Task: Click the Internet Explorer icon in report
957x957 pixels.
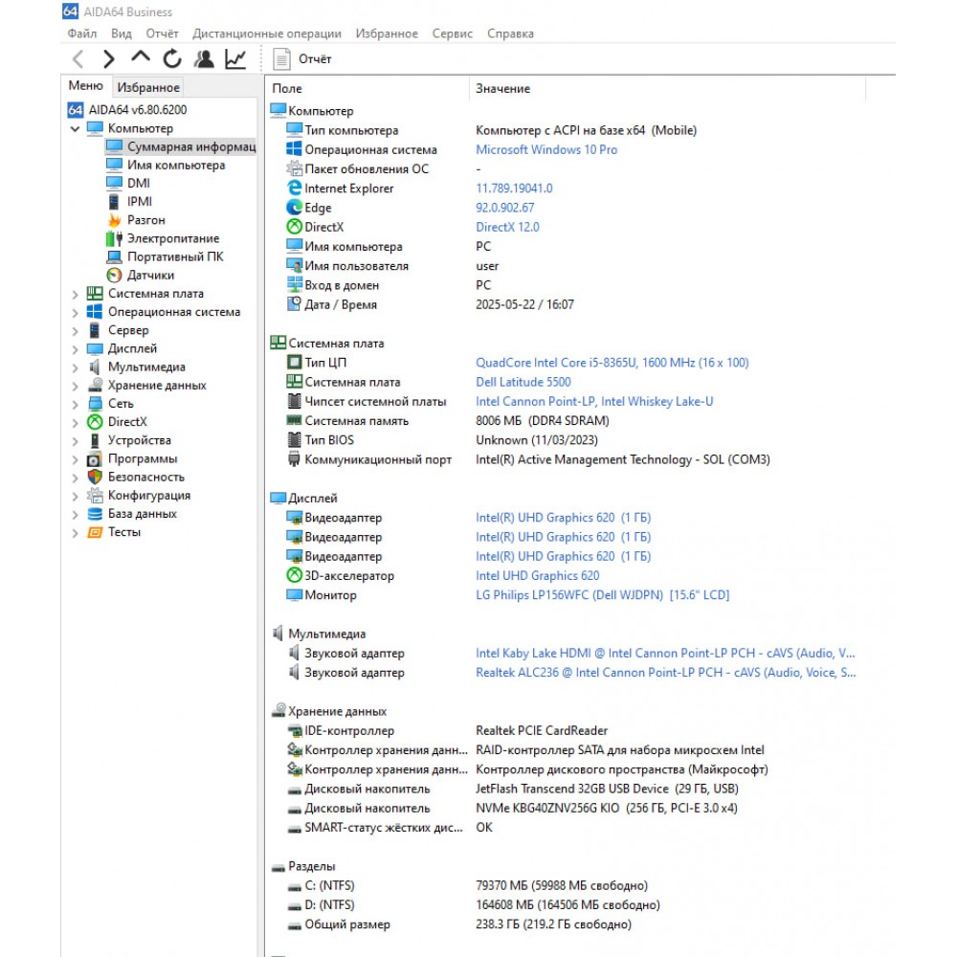Action: pos(294,188)
